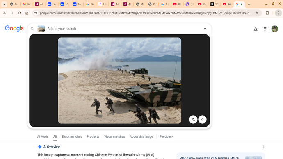
Task: Open the browser home page
Action: pos(27,13)
